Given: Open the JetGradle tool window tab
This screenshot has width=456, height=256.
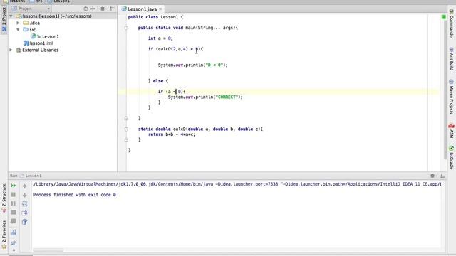Looking at the screenshot, I should (x=451, y=158).
